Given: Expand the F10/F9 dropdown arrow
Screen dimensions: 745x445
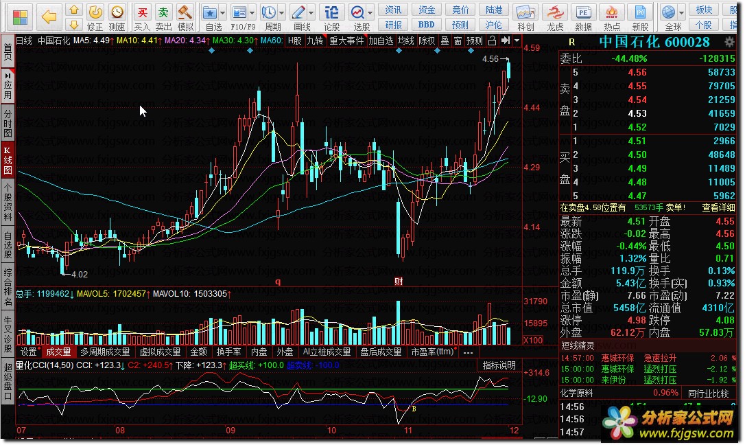Looking at the screenshot, I should tap(252, 13).
